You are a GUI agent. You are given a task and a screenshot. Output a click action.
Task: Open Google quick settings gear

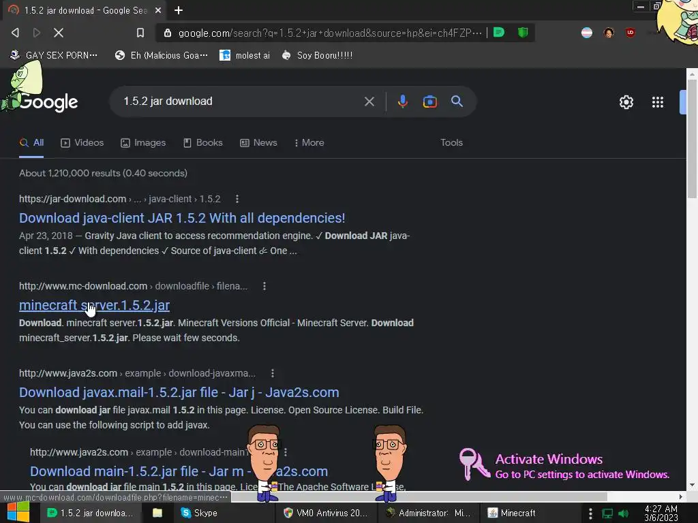tap(626, 102)
